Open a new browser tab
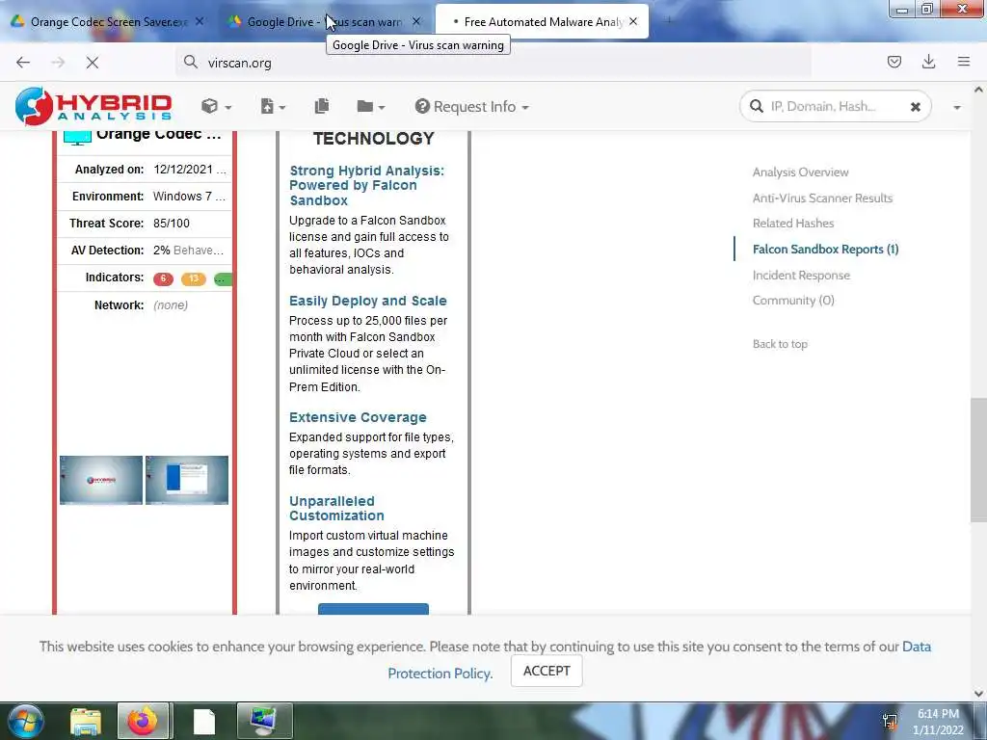This screenshot has height=740, width=987. [x=669, y=21]
